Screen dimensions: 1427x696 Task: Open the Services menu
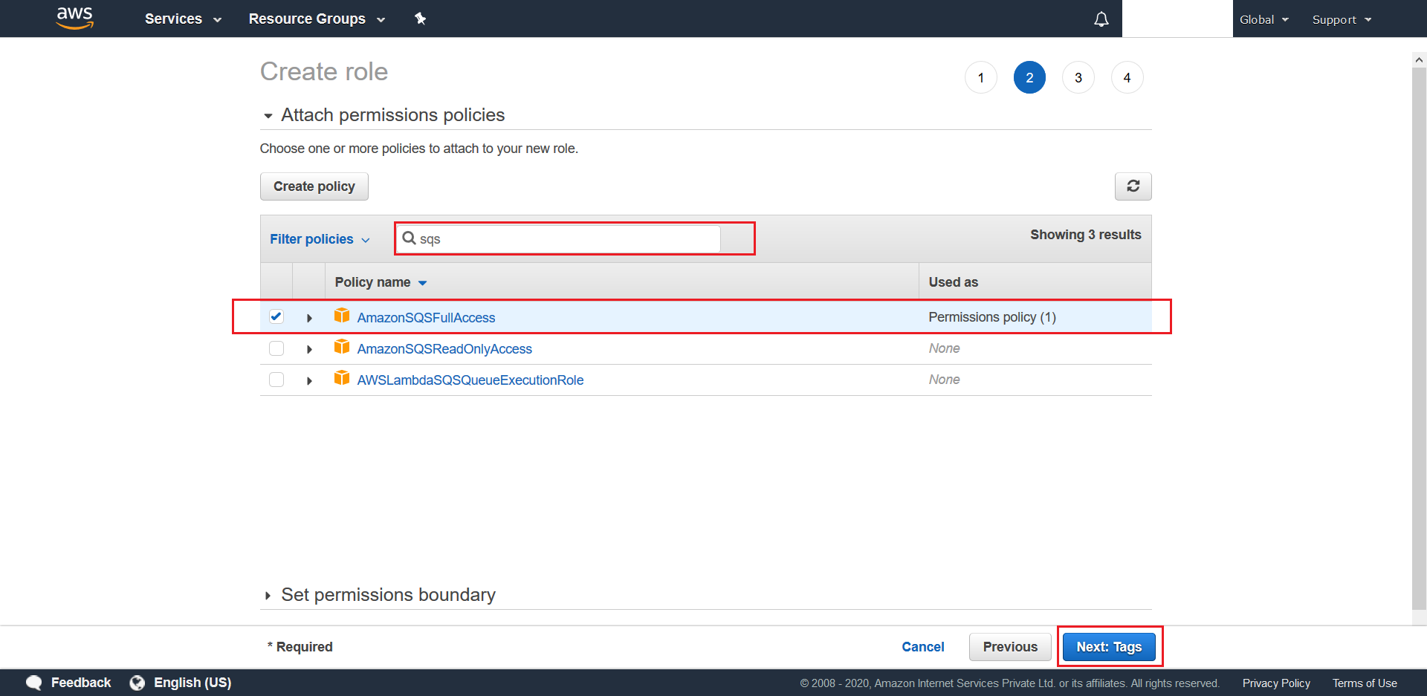(x=183, y=19)
